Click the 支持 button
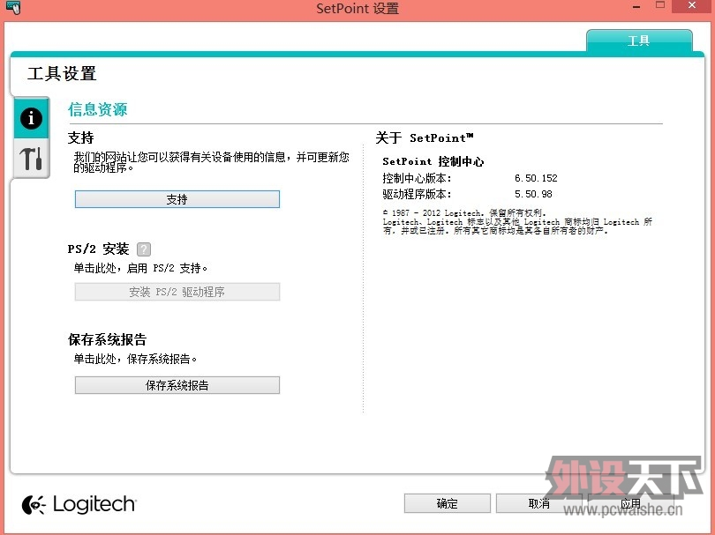The height and width of the screenshot is (535, 715). click(177, 199)
